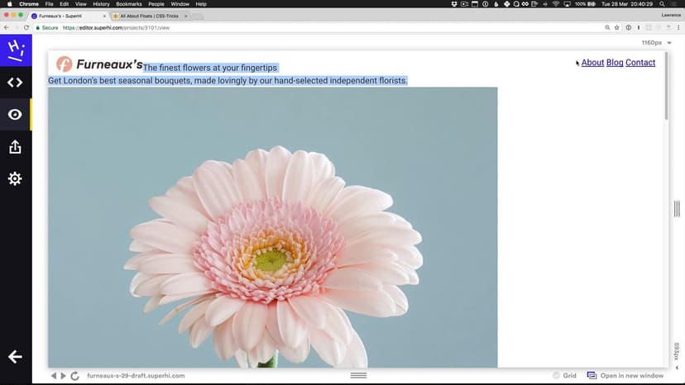Click the share/export icon in sidebar

tap(15, 147)
